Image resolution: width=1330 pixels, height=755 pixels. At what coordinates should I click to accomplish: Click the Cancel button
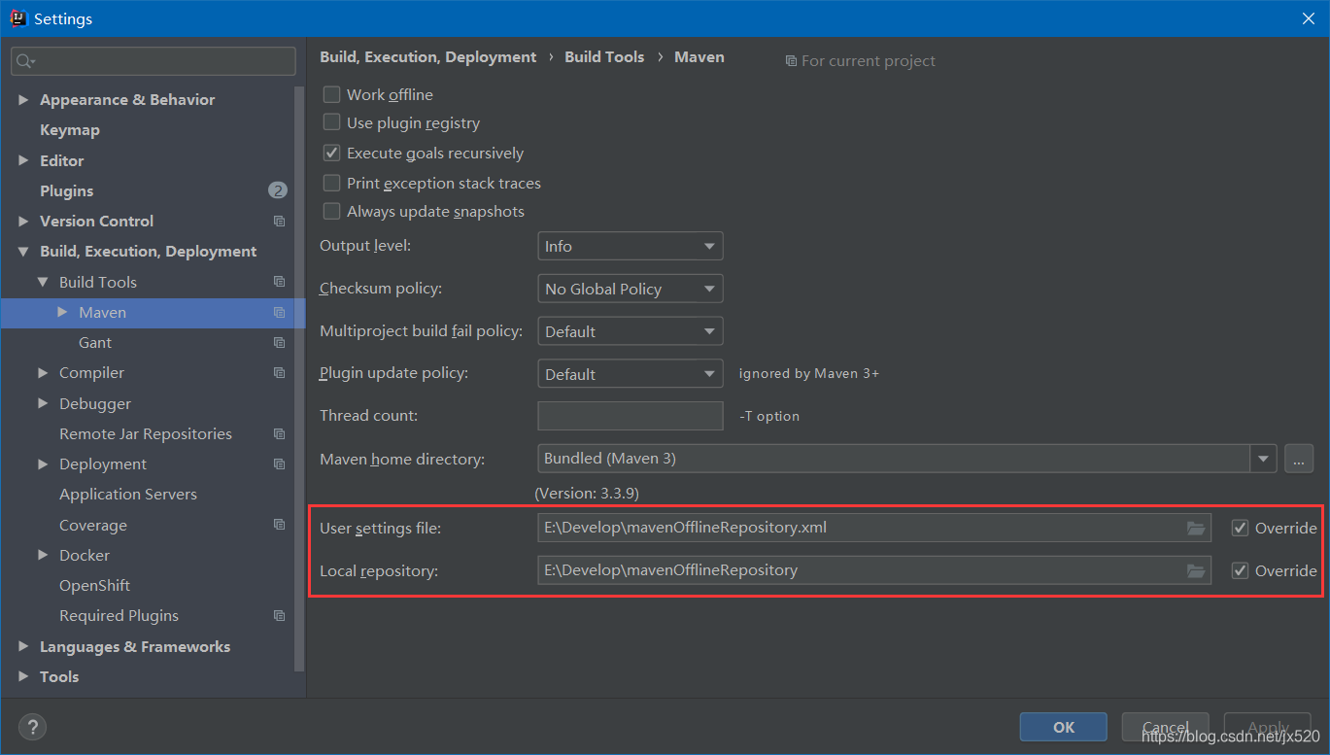point(1166,727)
